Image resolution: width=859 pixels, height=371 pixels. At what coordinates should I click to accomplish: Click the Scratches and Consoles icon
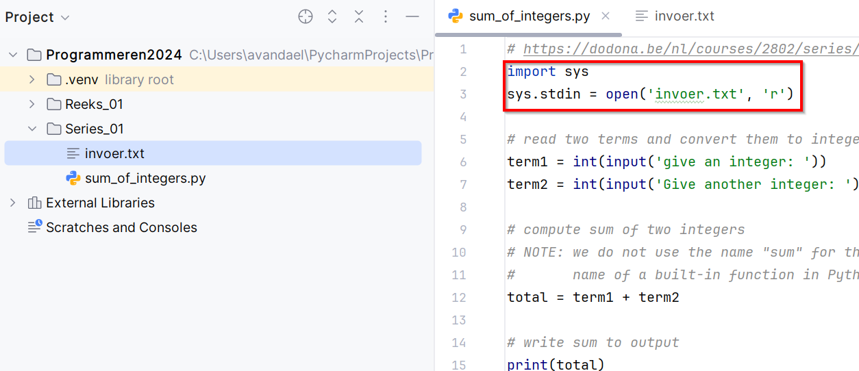tap(34, 227)
